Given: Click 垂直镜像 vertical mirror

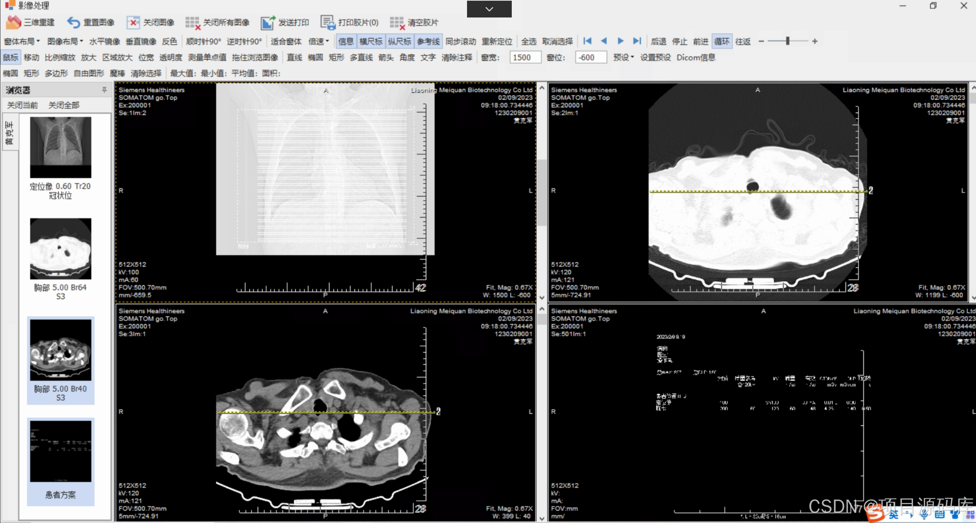Looking at the screenshot, I should pos(141,41).
